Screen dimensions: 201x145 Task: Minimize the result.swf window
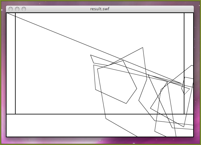[x=17, y=9]
